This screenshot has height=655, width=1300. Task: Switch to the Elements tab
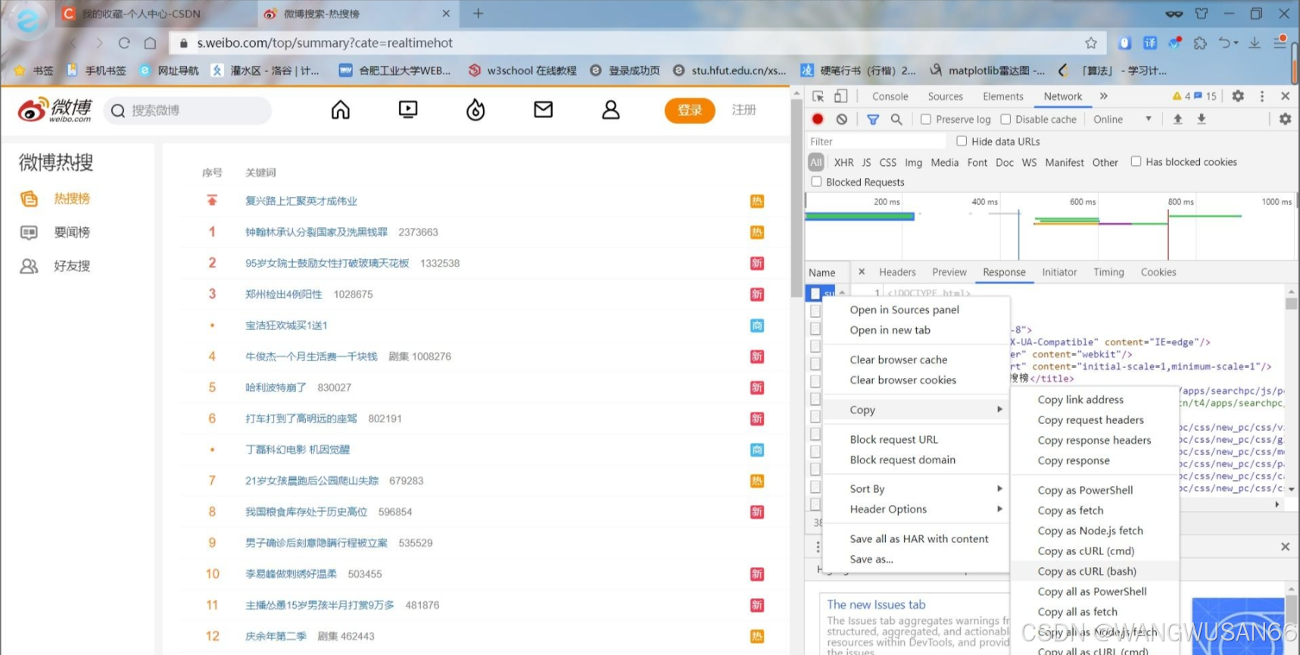coord(1003,96)
